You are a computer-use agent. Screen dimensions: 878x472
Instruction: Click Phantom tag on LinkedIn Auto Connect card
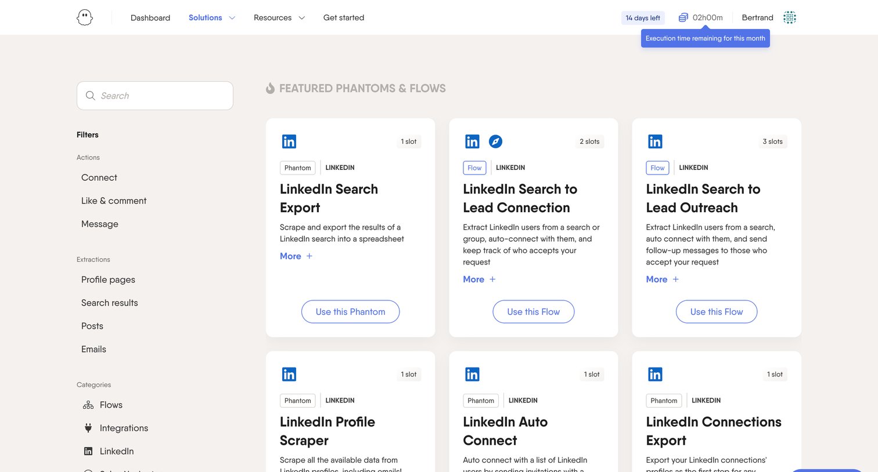click(481, 401)
